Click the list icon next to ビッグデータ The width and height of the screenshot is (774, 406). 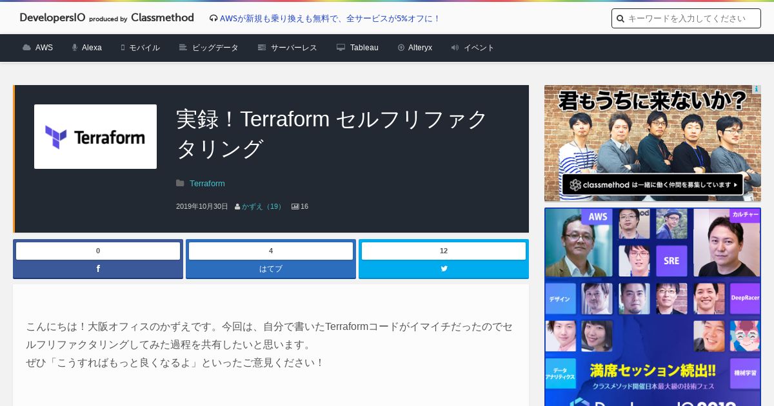(x=183, y=48)
